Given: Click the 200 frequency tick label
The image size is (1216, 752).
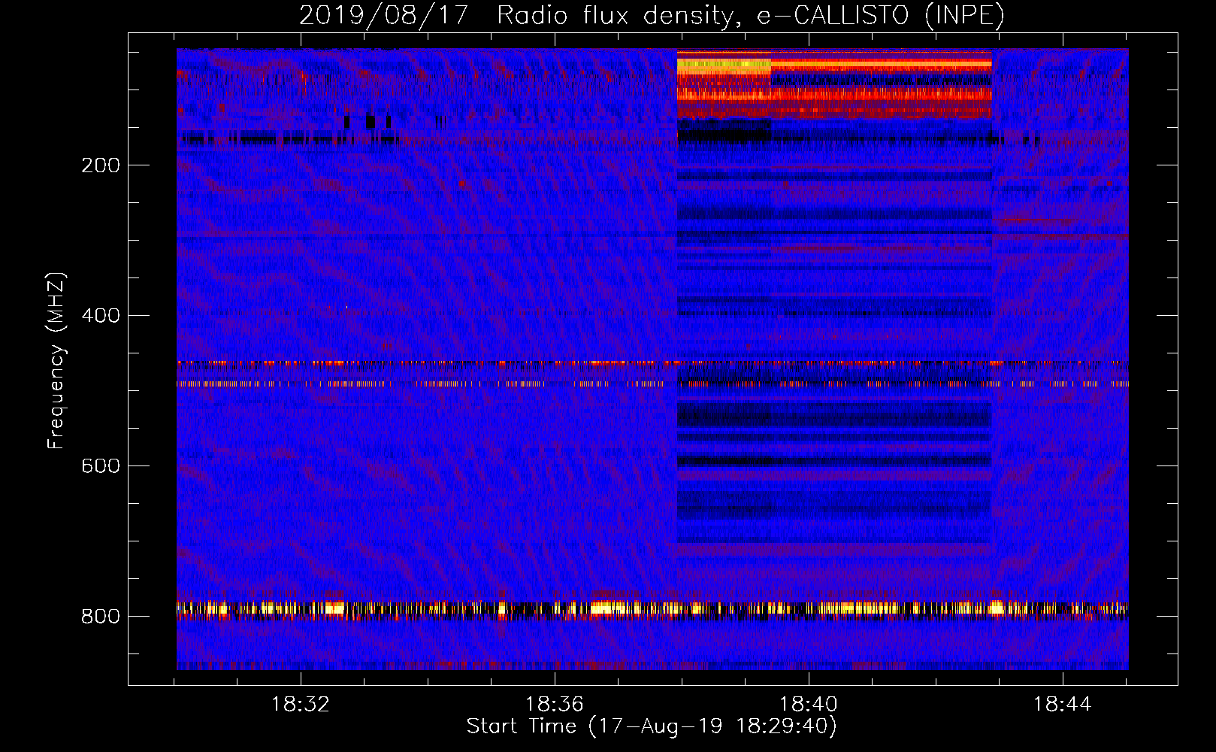Looking at the screenshot, I should 101,165.
